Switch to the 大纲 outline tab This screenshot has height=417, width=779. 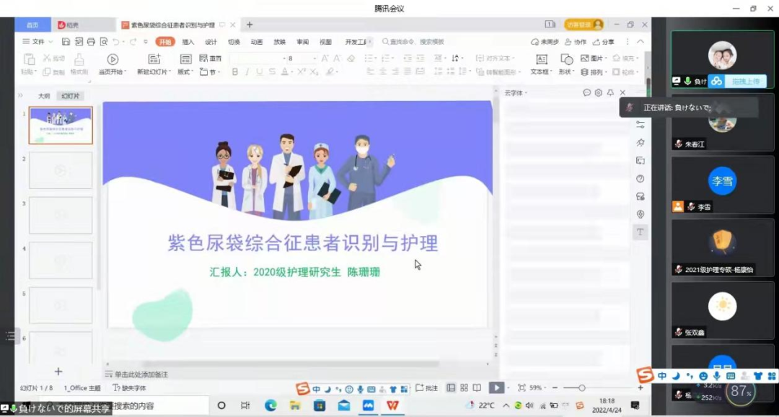44,96
